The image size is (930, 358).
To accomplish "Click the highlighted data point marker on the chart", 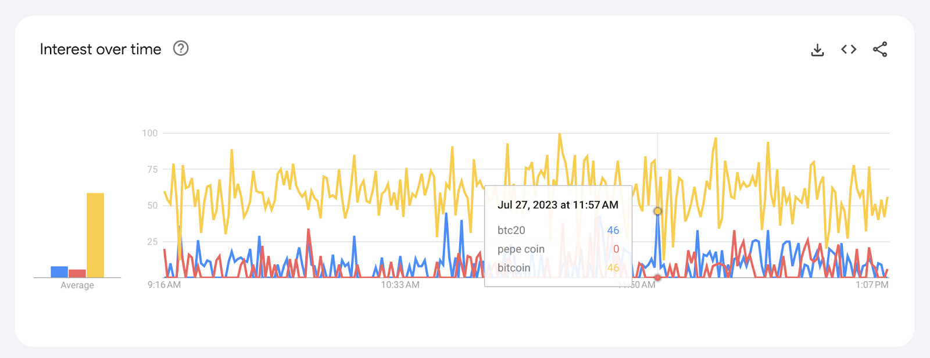I will pos(657,211).
